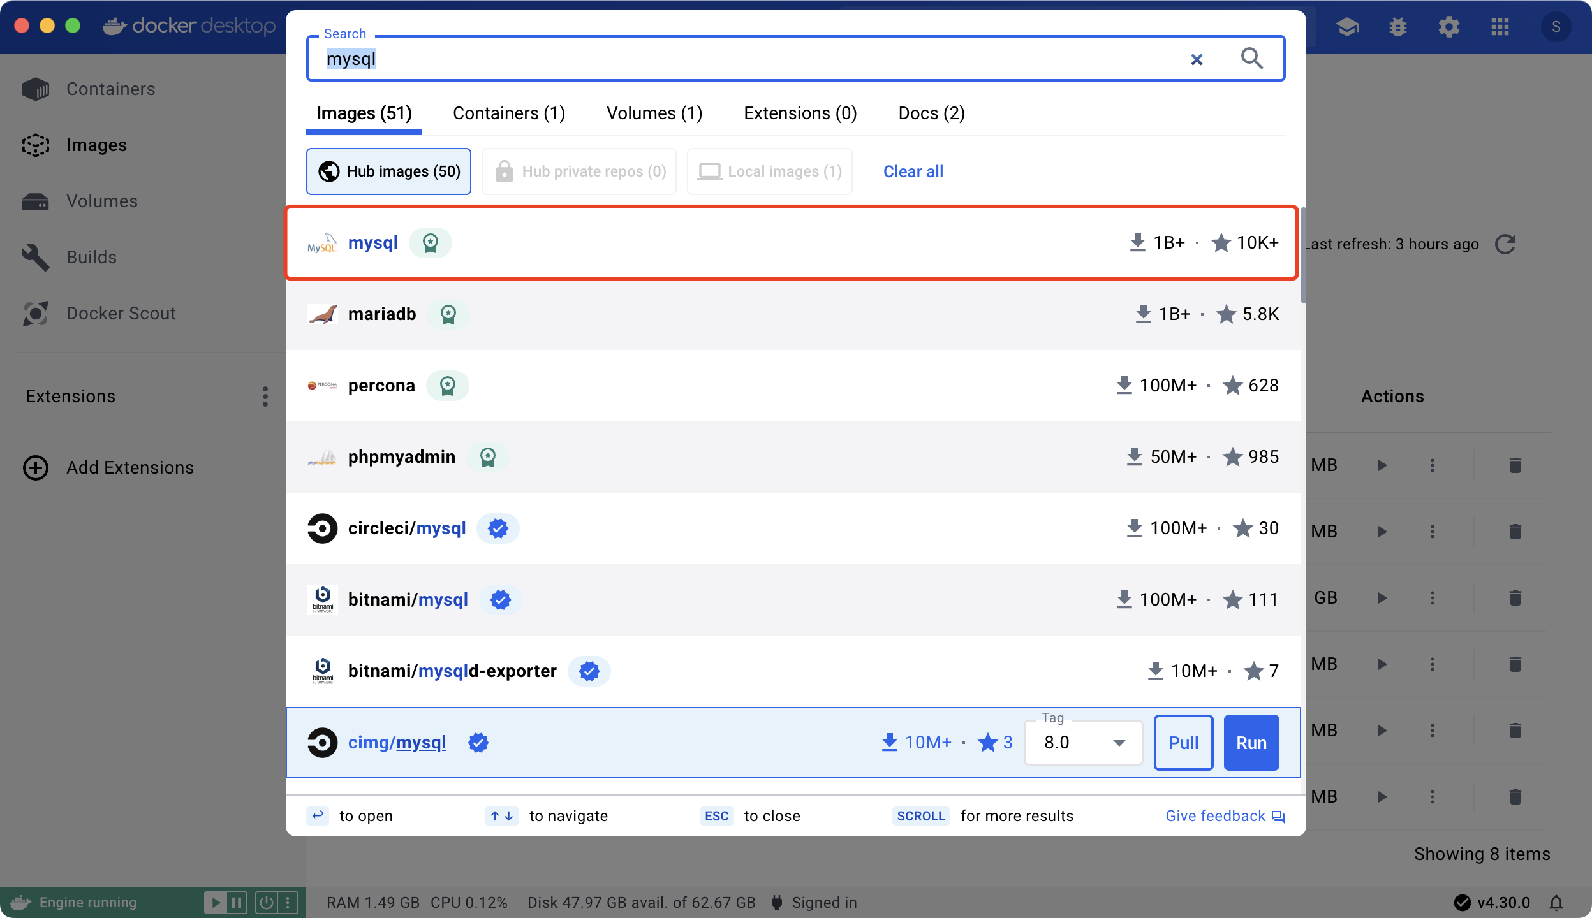Open the engine more-options dots in status bar
The height and width of the screenshot is (918, 1592).
pos(288,903)
